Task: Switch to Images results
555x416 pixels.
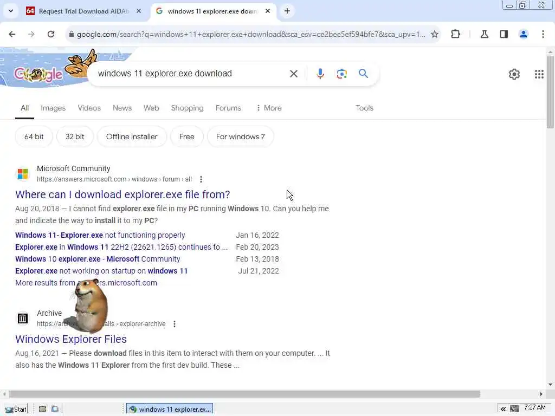Action: 53,108
